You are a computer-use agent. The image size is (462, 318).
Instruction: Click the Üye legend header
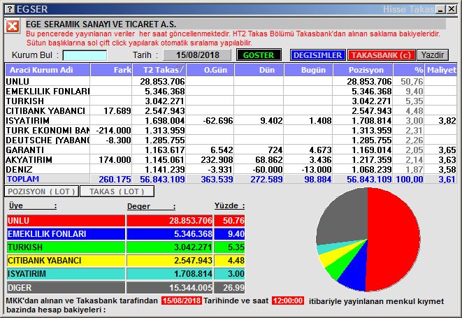(32, 205)
